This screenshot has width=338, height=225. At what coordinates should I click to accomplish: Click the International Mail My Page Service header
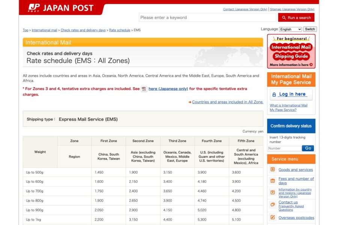click(291, 79)
